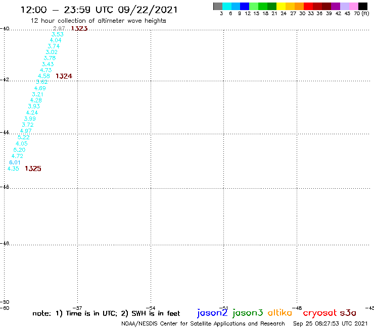Pick the yellow 24 ft legend swatch
The image size is (374, 328).
point(281,6)
